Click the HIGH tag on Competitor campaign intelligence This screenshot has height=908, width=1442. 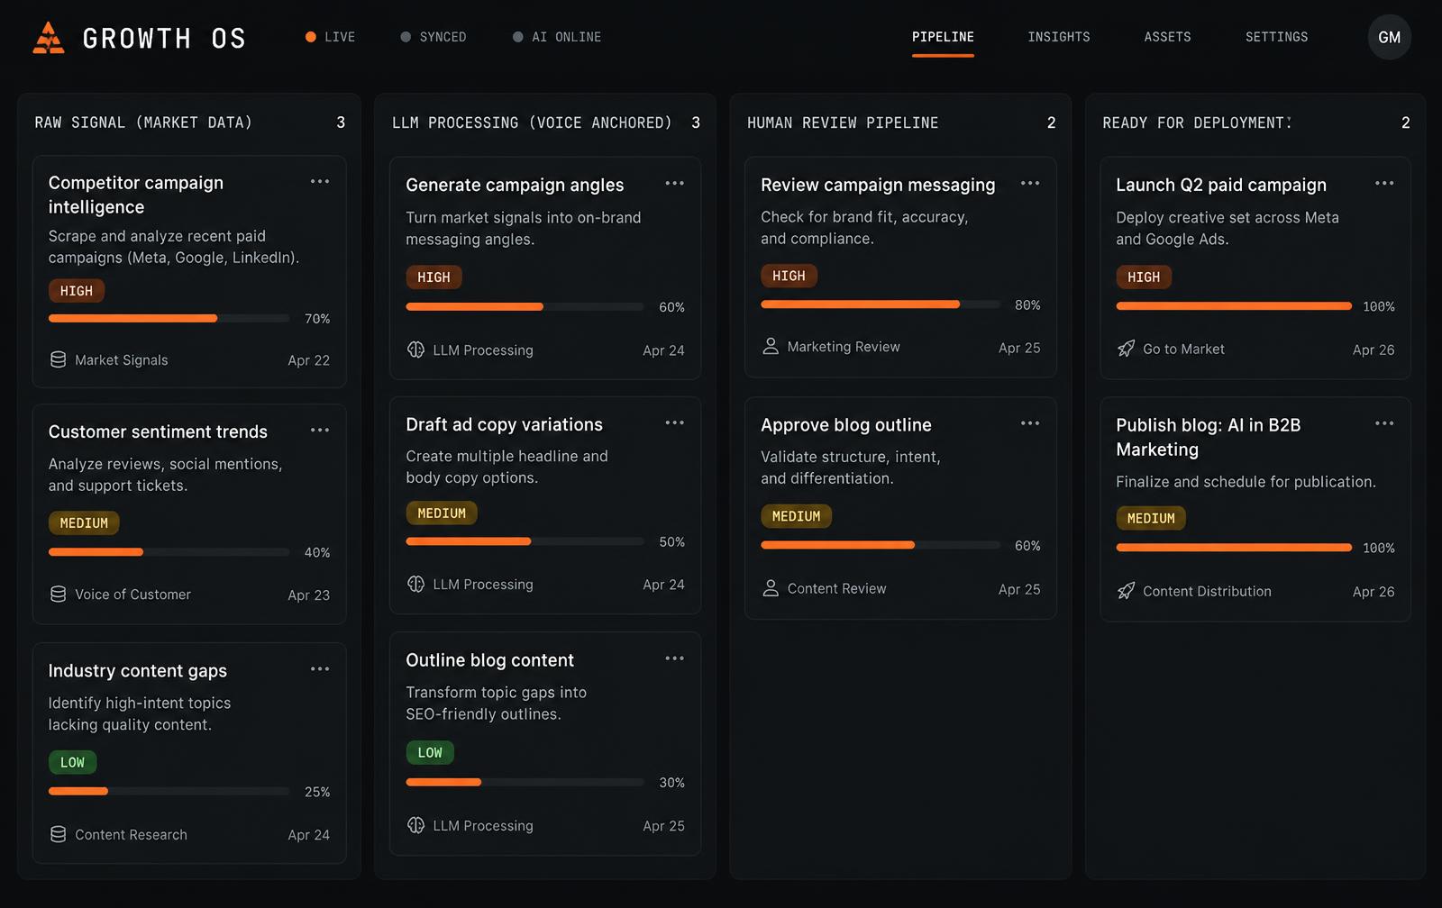click(77, 291)
